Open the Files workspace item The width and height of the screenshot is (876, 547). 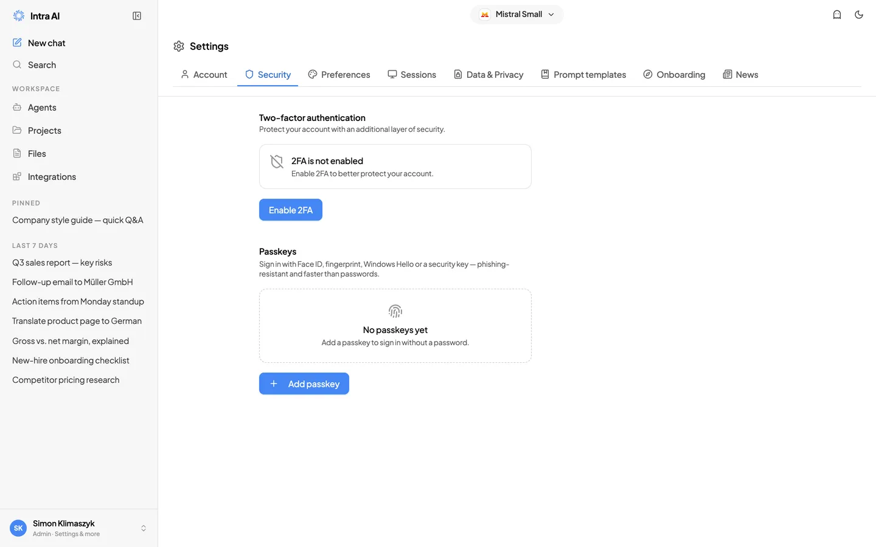tap(79, 153)
